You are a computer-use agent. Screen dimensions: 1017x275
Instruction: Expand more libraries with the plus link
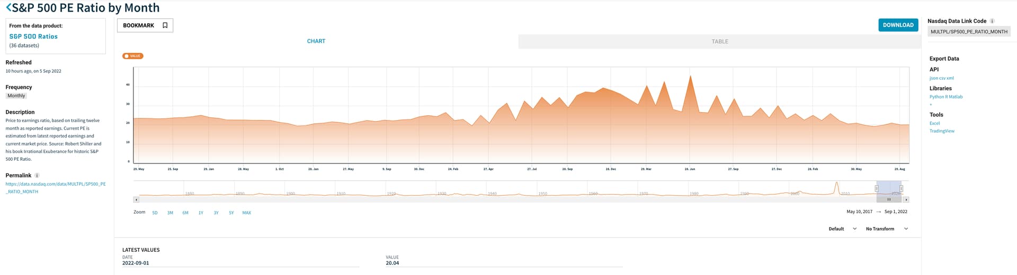coord(931,104)
